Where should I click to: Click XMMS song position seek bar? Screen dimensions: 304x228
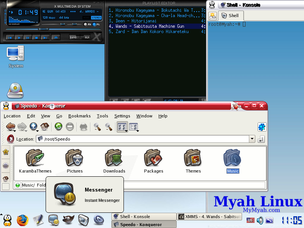coord(53,29)
